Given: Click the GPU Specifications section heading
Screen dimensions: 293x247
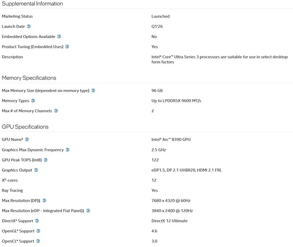Looking at the screenshot, I should (x=25, y=127).
